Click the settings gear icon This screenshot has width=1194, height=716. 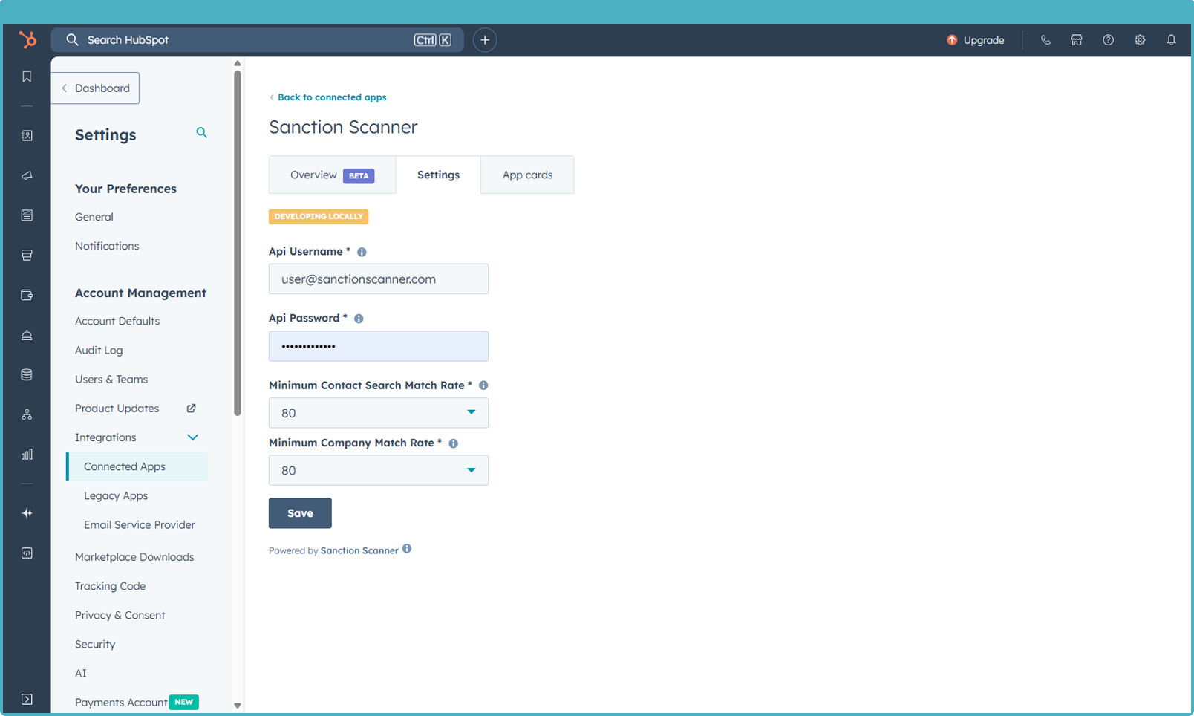[x=1140, y=40]
